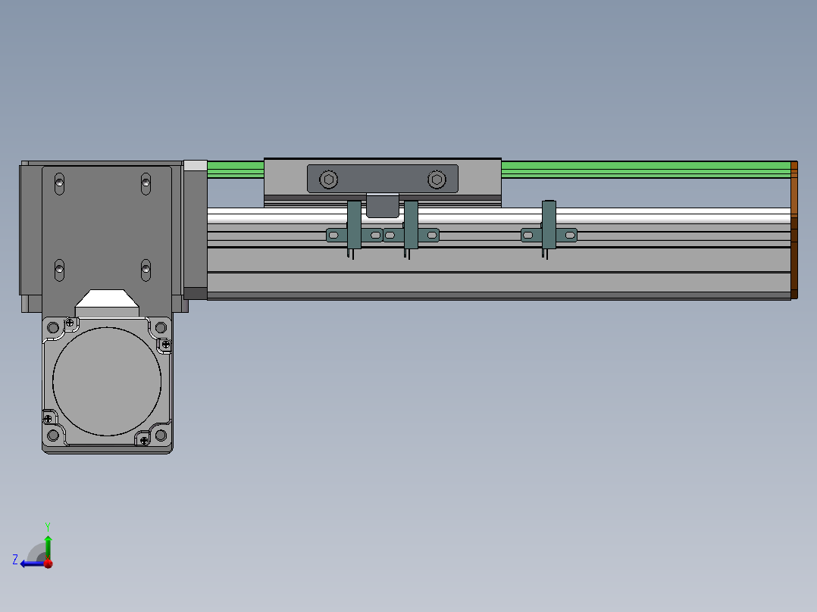Select the dark carriage mounting plate between the bolts

point(383,179)
